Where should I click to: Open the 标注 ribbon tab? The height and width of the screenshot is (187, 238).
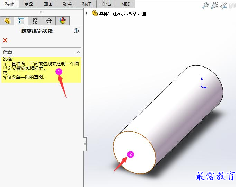[x=87, y=4]
